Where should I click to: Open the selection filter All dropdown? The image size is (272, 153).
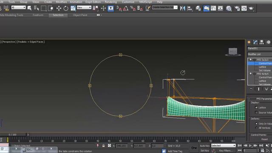(x=18, y=7)
